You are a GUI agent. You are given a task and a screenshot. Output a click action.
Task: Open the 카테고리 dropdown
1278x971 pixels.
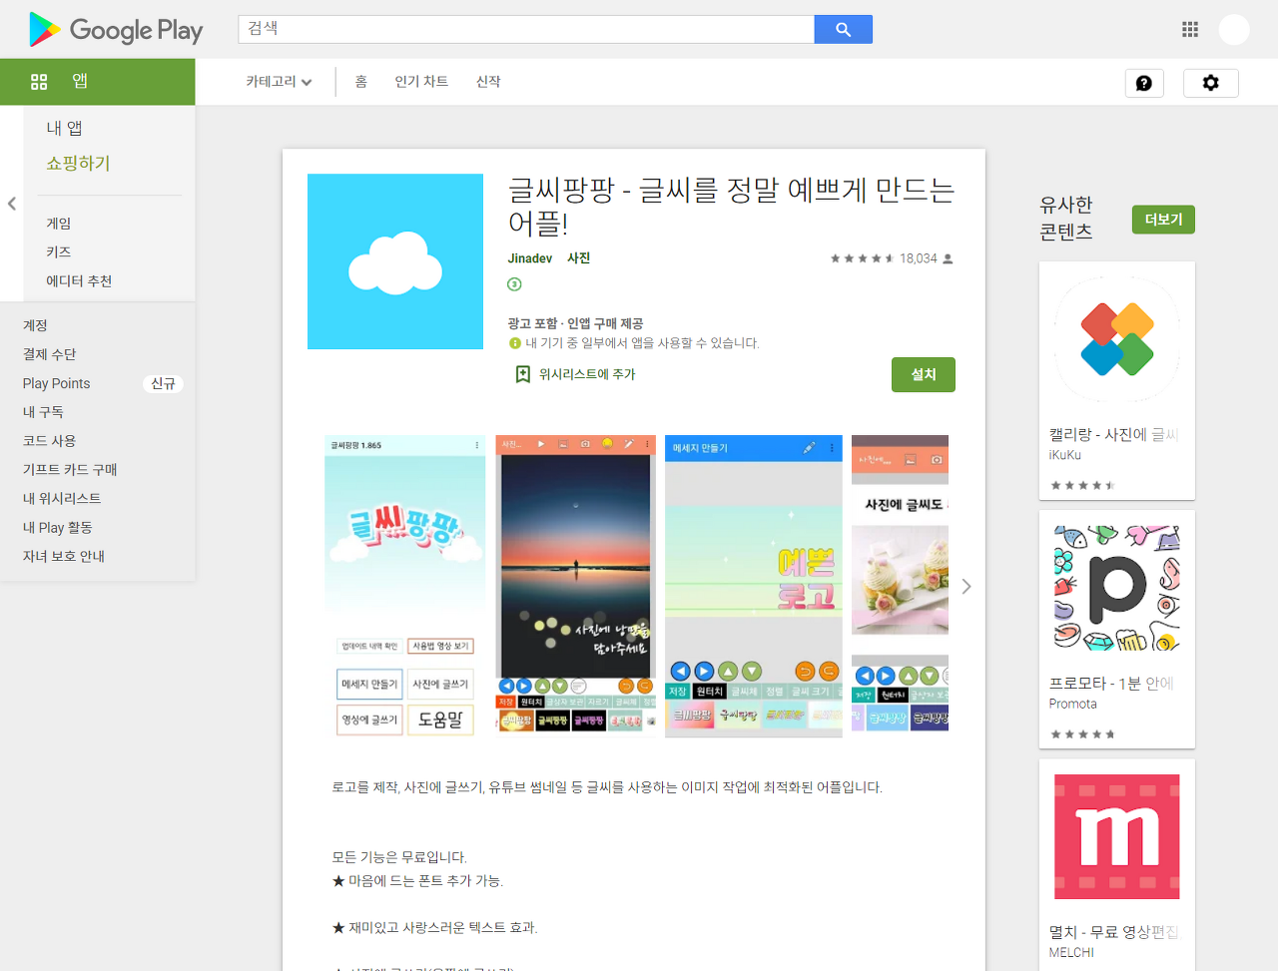coord(279,82)
